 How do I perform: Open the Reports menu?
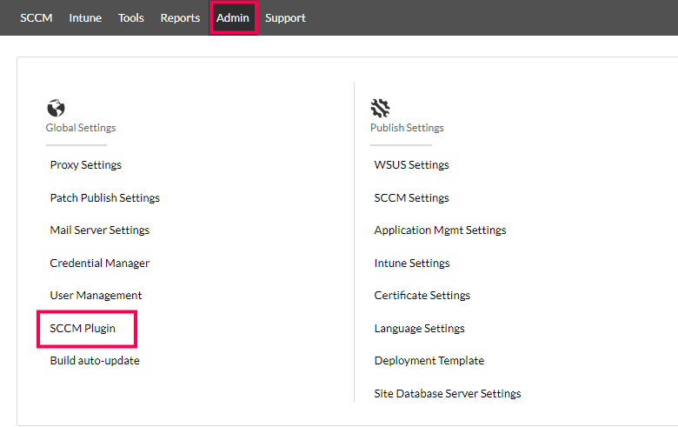180,17
